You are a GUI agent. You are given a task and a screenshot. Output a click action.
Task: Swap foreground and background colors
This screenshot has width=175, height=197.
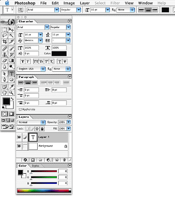click(x=12, y=99)
